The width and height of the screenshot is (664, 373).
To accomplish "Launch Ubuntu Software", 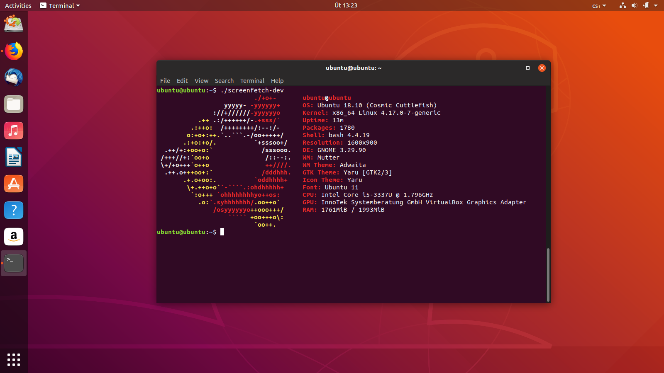I will tap(14, 184).
